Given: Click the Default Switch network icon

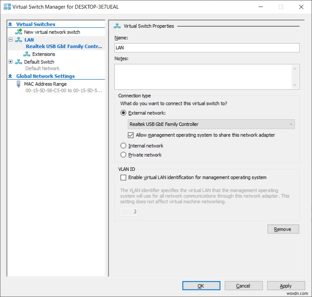Looking at the screenshot, I should coord(18,62).
